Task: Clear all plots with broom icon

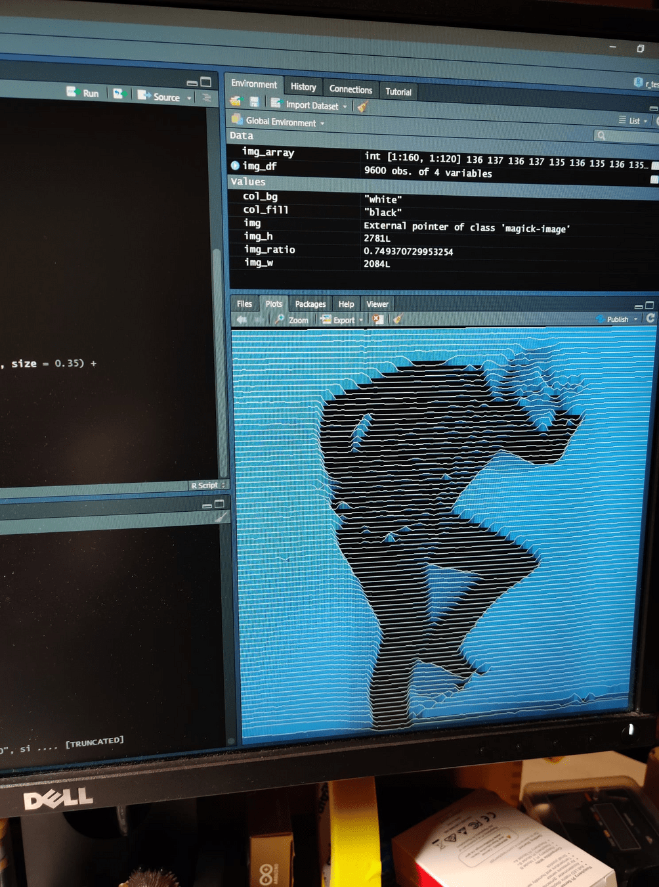Action: coord(397,319)
